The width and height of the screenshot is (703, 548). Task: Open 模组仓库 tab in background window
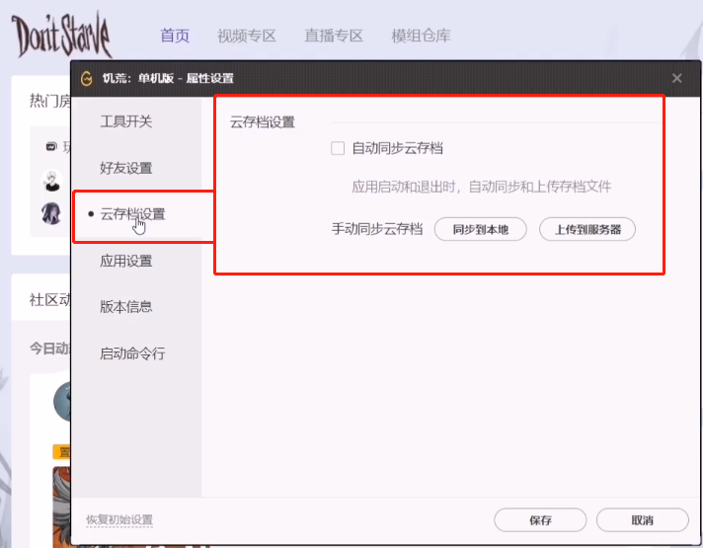point(421,36)
